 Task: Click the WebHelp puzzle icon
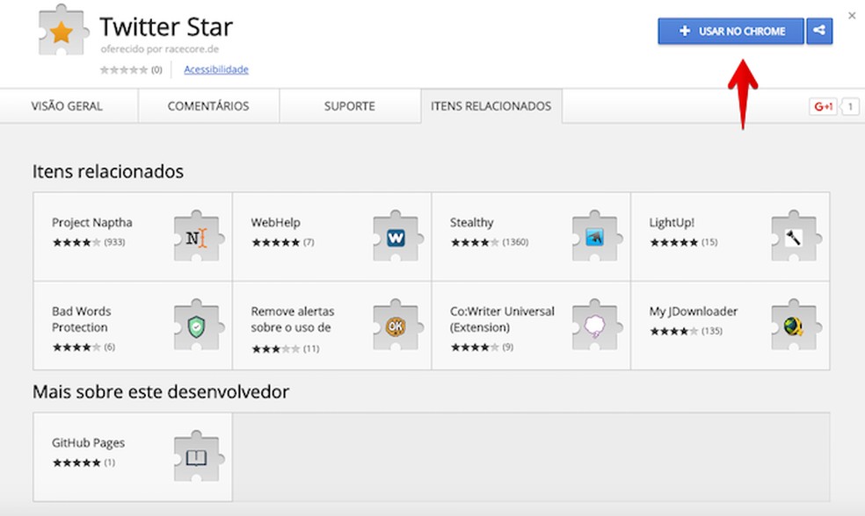click(x=397, y=236)
